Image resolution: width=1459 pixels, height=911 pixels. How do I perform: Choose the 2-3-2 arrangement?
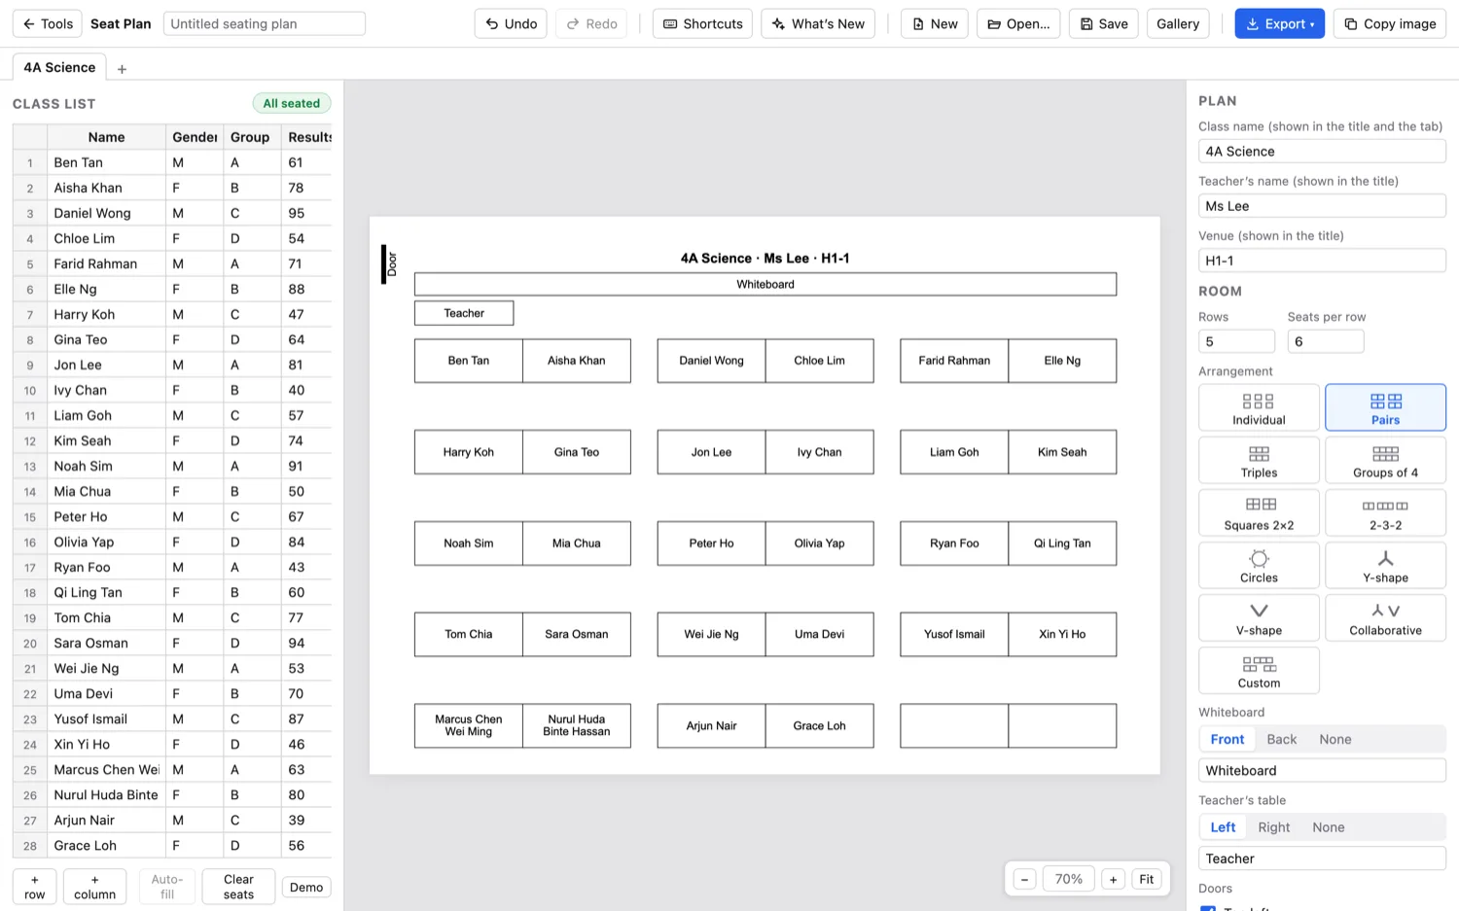[x=1385, y=512]
